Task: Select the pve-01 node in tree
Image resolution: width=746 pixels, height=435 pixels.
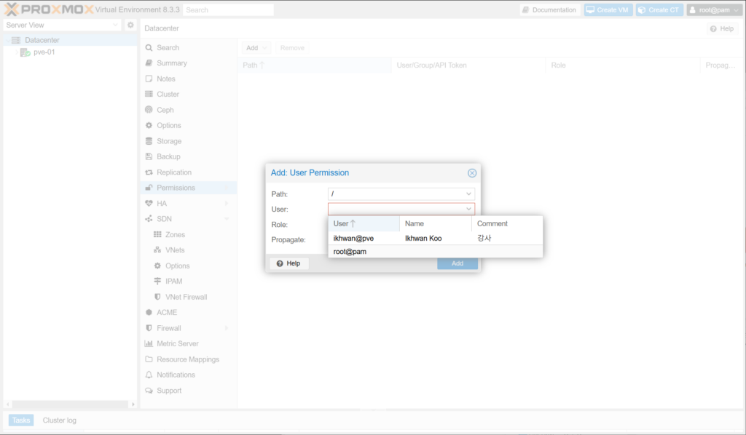Action: click(44, 52)
